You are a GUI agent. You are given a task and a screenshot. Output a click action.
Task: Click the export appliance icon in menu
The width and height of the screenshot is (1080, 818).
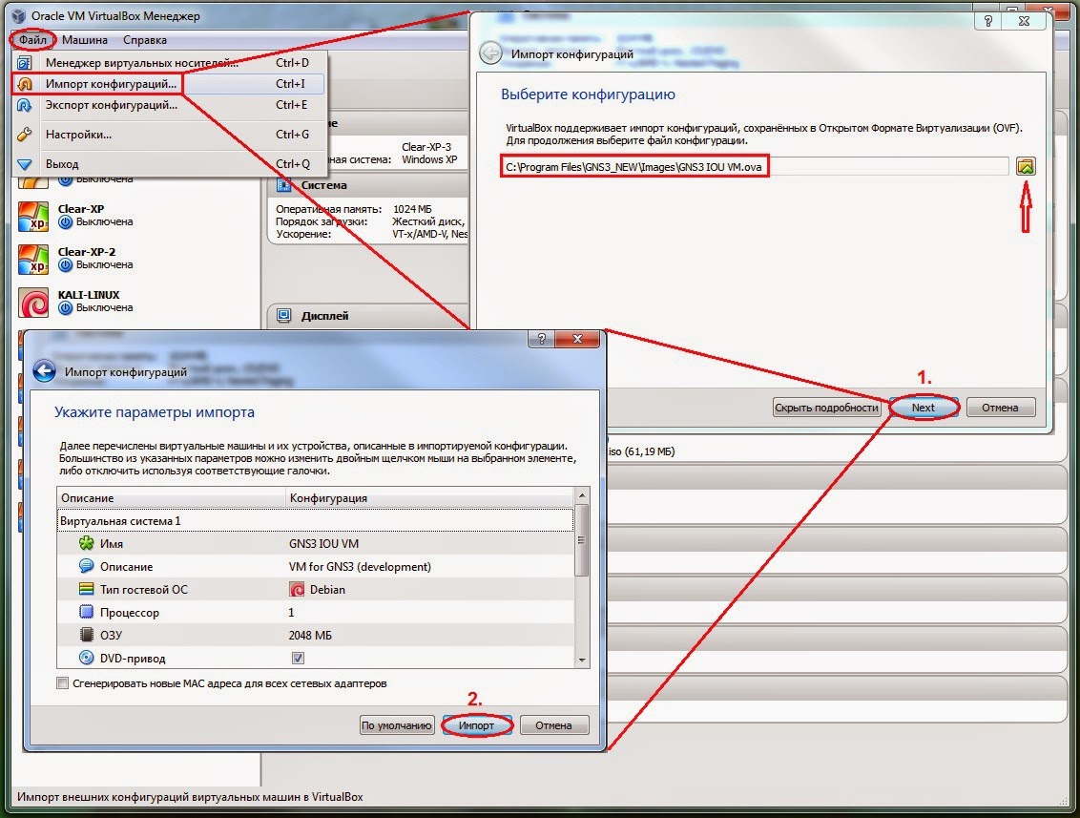click(x=25, y=105)
